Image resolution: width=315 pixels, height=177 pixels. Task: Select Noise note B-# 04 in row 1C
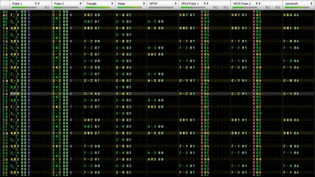[124, 67]
